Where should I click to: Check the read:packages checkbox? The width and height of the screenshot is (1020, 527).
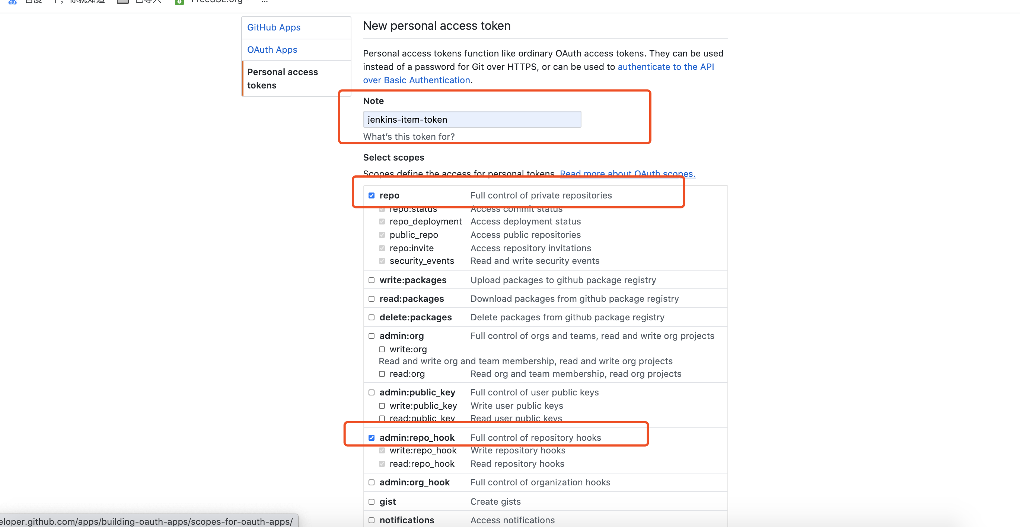[372, 299]
